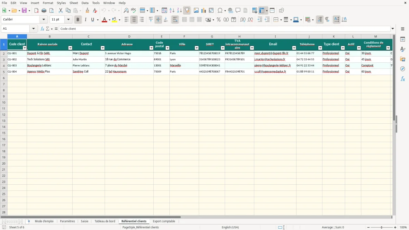
Task: Insert a hyperlink
Action: [x=230, y=11]
